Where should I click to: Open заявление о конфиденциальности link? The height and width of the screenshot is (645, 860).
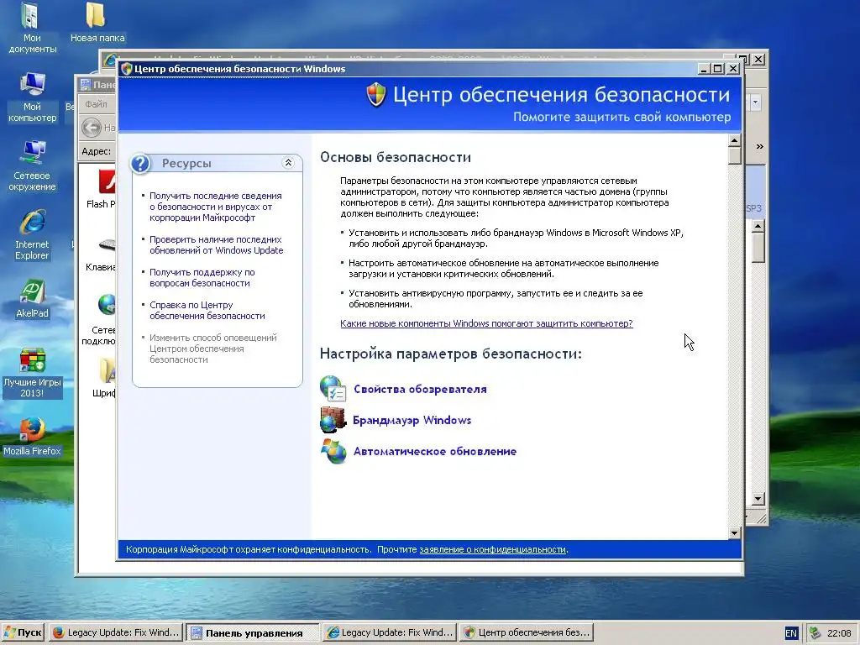point(492,549)
